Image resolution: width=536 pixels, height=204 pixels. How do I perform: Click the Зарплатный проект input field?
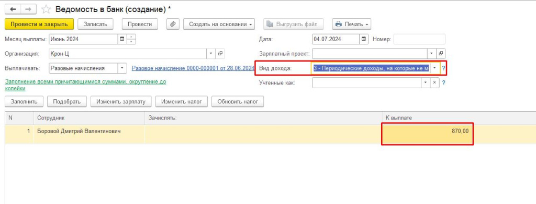coord(370,53)
